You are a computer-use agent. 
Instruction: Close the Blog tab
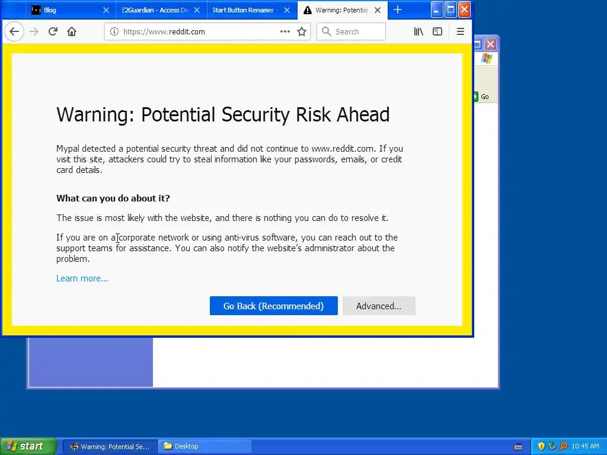point(106,11)
